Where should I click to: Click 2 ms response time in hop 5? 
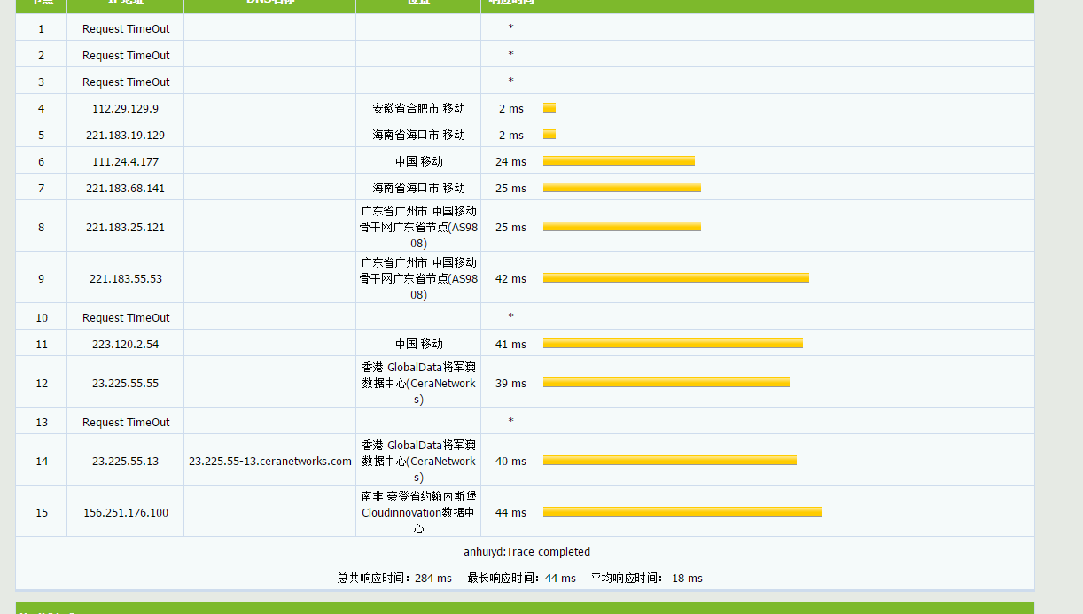pos(510,135)
